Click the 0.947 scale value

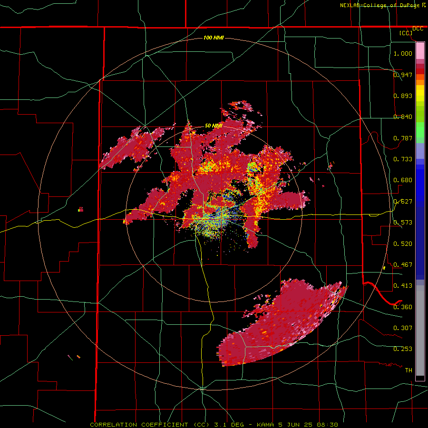pos(403,75)
